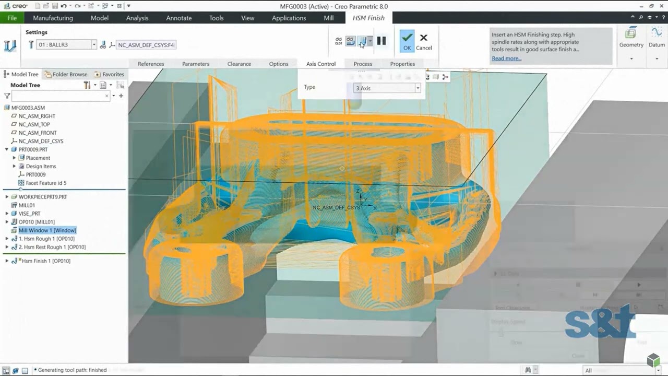668x376 pixels.
Task: Switch to the Mill ribbon tab
Action: point(329,18)
